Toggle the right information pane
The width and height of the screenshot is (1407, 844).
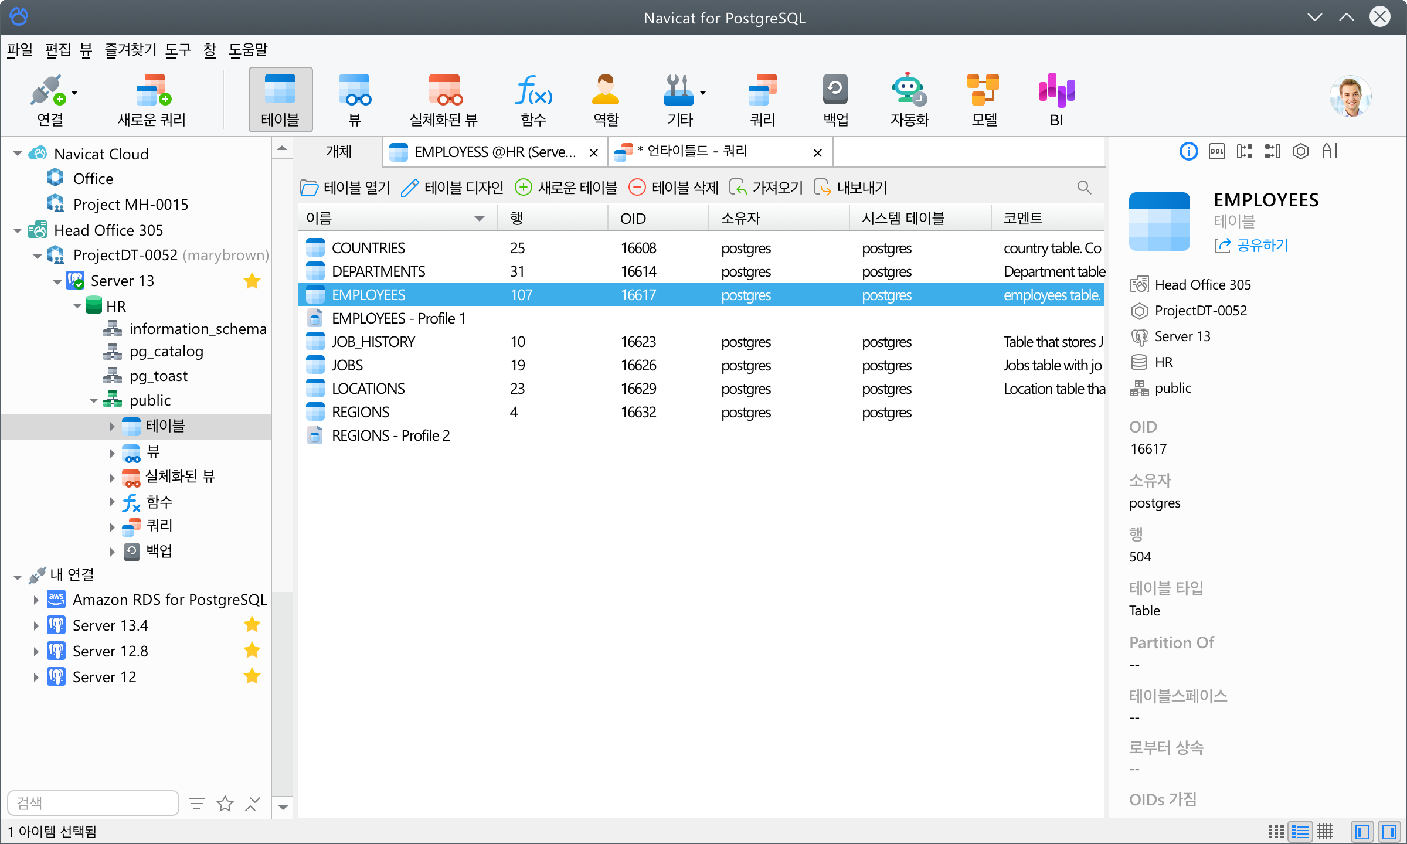tap(1388, 832)
